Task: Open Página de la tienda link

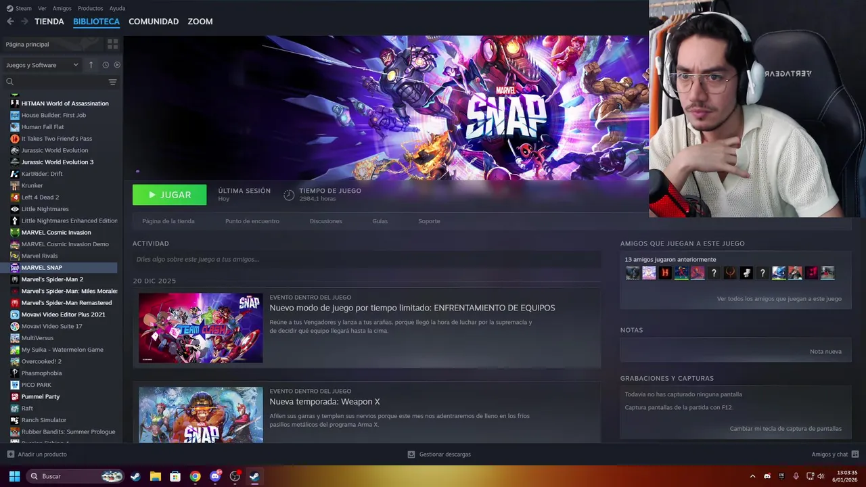Action: (168, 221)
